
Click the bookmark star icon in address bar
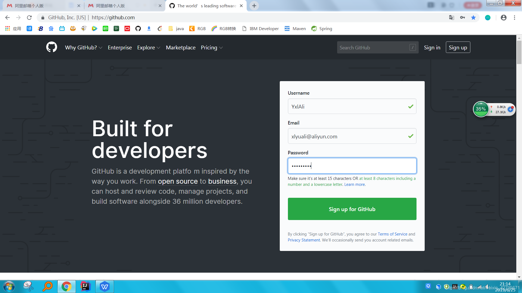473,18
